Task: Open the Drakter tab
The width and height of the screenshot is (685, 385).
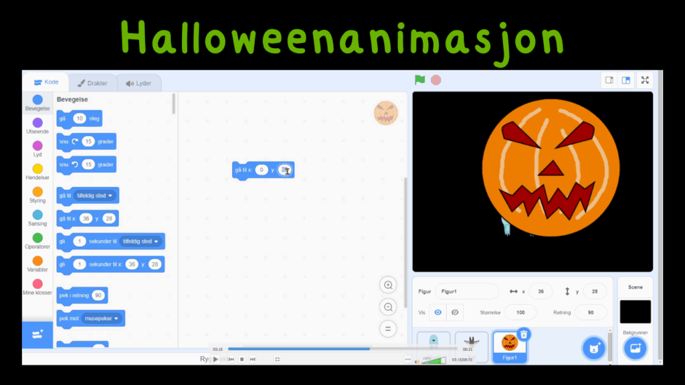Action: click(x=92, y=83)
